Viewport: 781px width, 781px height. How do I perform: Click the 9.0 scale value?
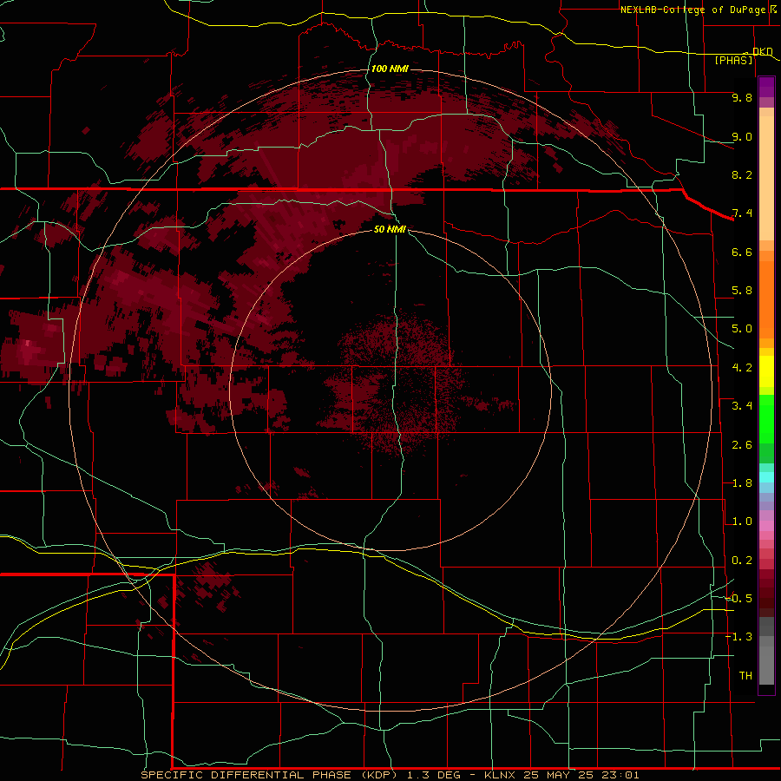pos(742,136)
